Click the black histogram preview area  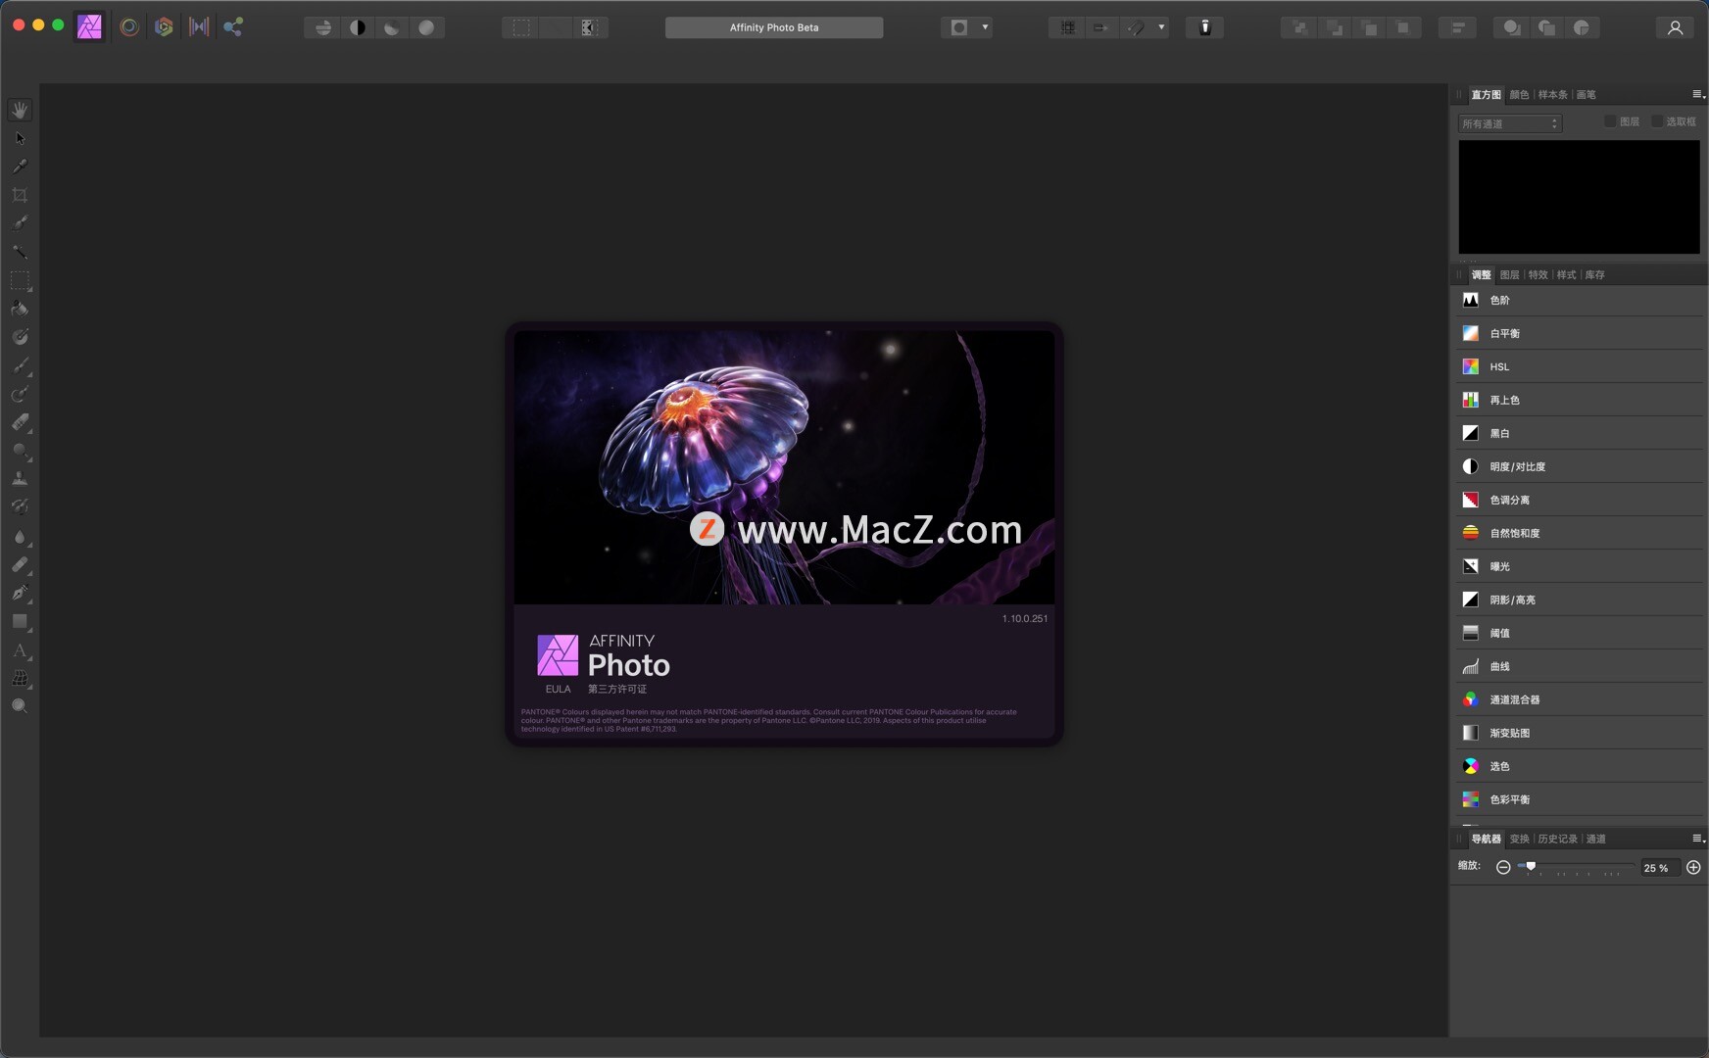pos(1579,197)
